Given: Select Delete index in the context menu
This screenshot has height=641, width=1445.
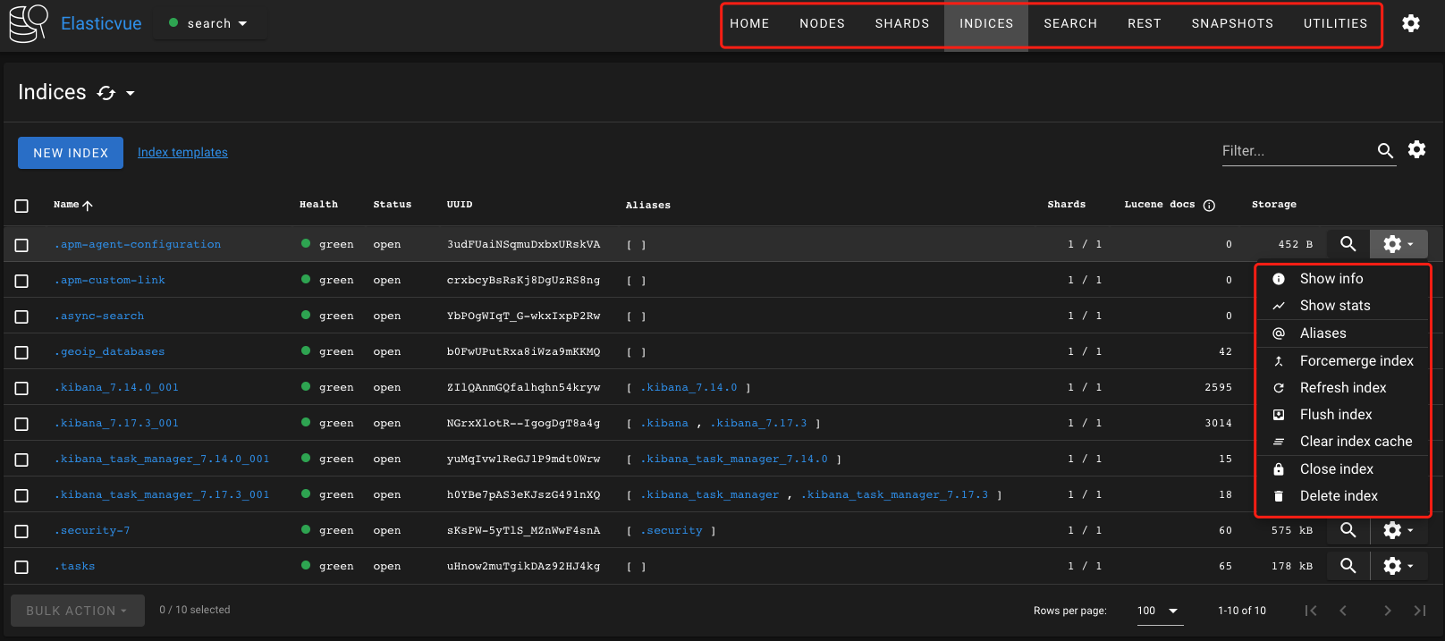Looking at the screenshot, I should click(1338, 496).
